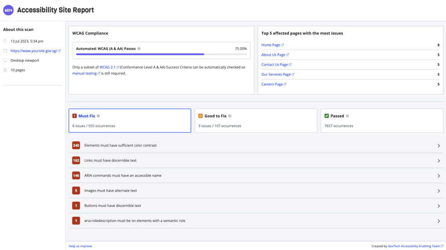Click the 75.00% pass rate value
This screenshot has height=250, width=446.
click(x=240, y=49)
